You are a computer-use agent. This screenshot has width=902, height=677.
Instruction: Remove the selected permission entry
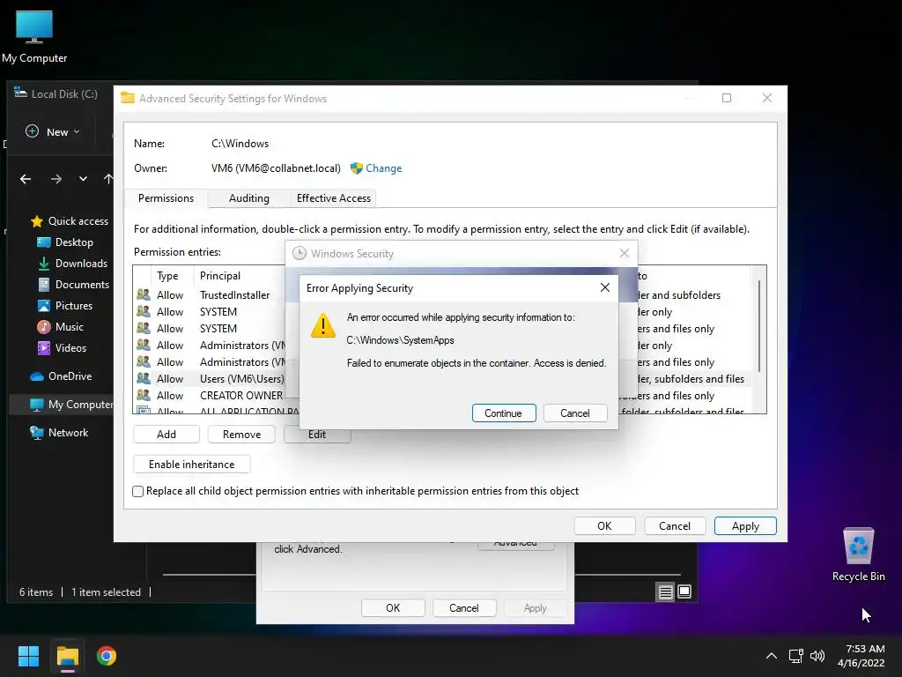[x=241, y=434]
